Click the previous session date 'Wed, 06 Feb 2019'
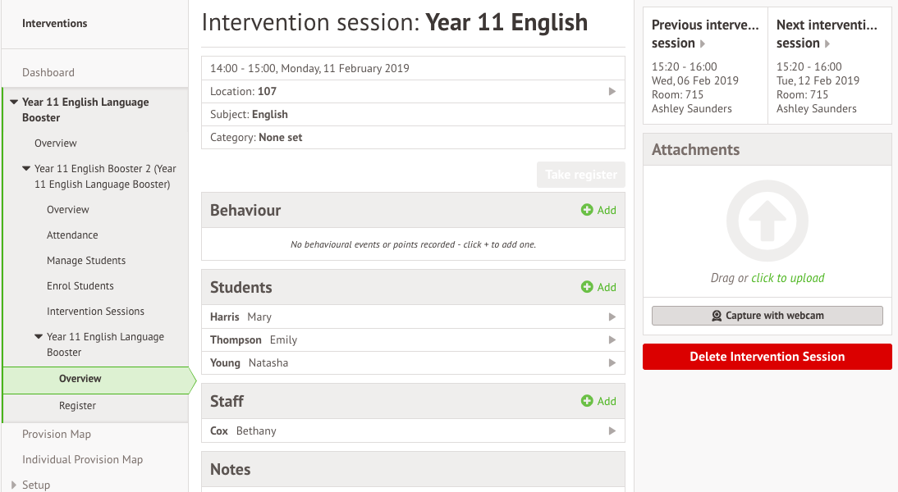Image resolution: width=898 pixels, height=492 pixels. [x=694, y=80]
